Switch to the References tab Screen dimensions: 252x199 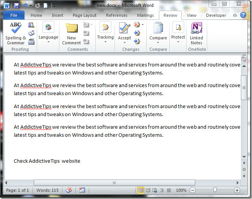tap(117, 15)
